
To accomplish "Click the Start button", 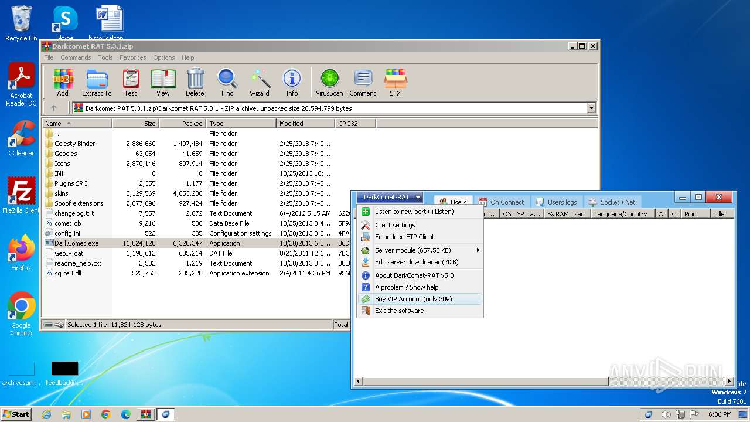I will point(16,414).
